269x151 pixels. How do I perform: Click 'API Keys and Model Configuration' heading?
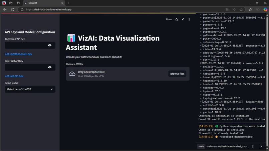point(30,32)
